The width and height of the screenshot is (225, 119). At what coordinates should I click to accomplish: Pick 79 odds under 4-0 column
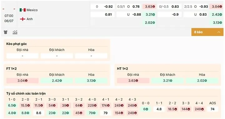(92, 113)
